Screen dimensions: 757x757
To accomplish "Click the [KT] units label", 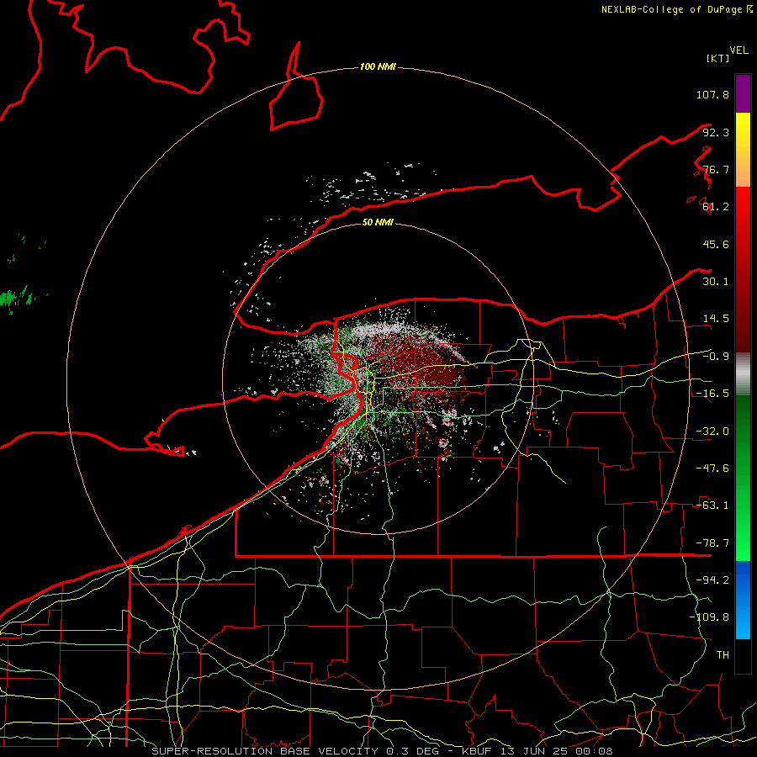I will point(717,58).
